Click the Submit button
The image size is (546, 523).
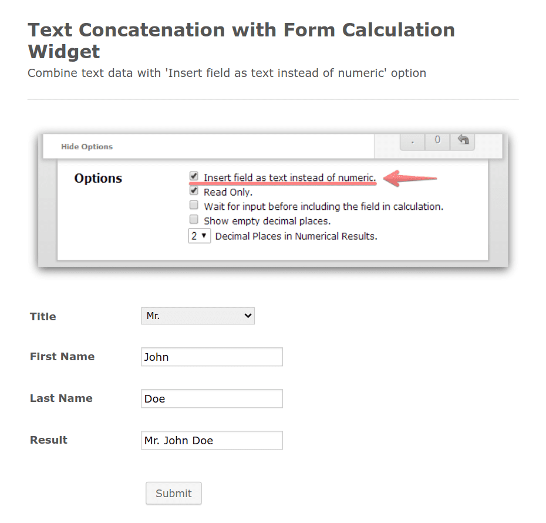pos(173,493)
